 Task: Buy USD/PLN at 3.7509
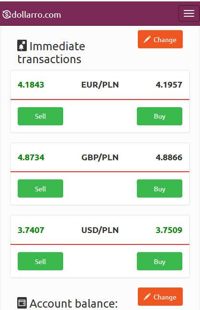(159, 261)
